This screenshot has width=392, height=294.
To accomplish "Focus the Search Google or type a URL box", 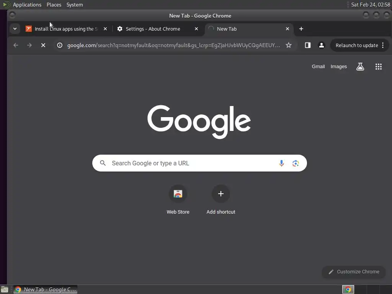I will (x=199, y=163).
